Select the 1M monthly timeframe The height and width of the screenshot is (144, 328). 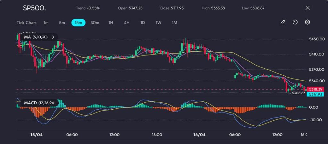pos(175,23)
